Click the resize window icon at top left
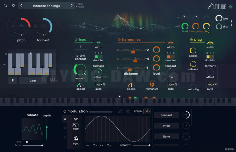Image resolution: width=236 pixels, height=152 pixels. [x=5, y=6]
